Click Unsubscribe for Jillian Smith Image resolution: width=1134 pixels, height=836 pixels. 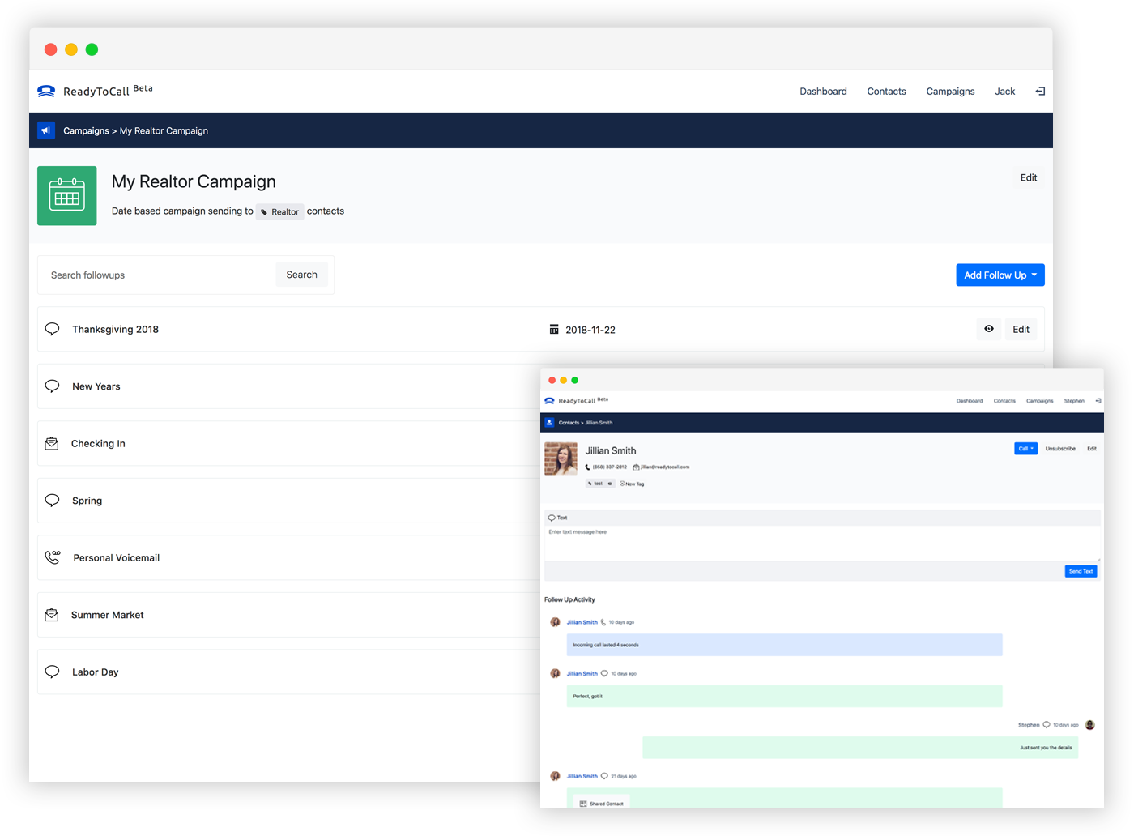coord(1060,449)
